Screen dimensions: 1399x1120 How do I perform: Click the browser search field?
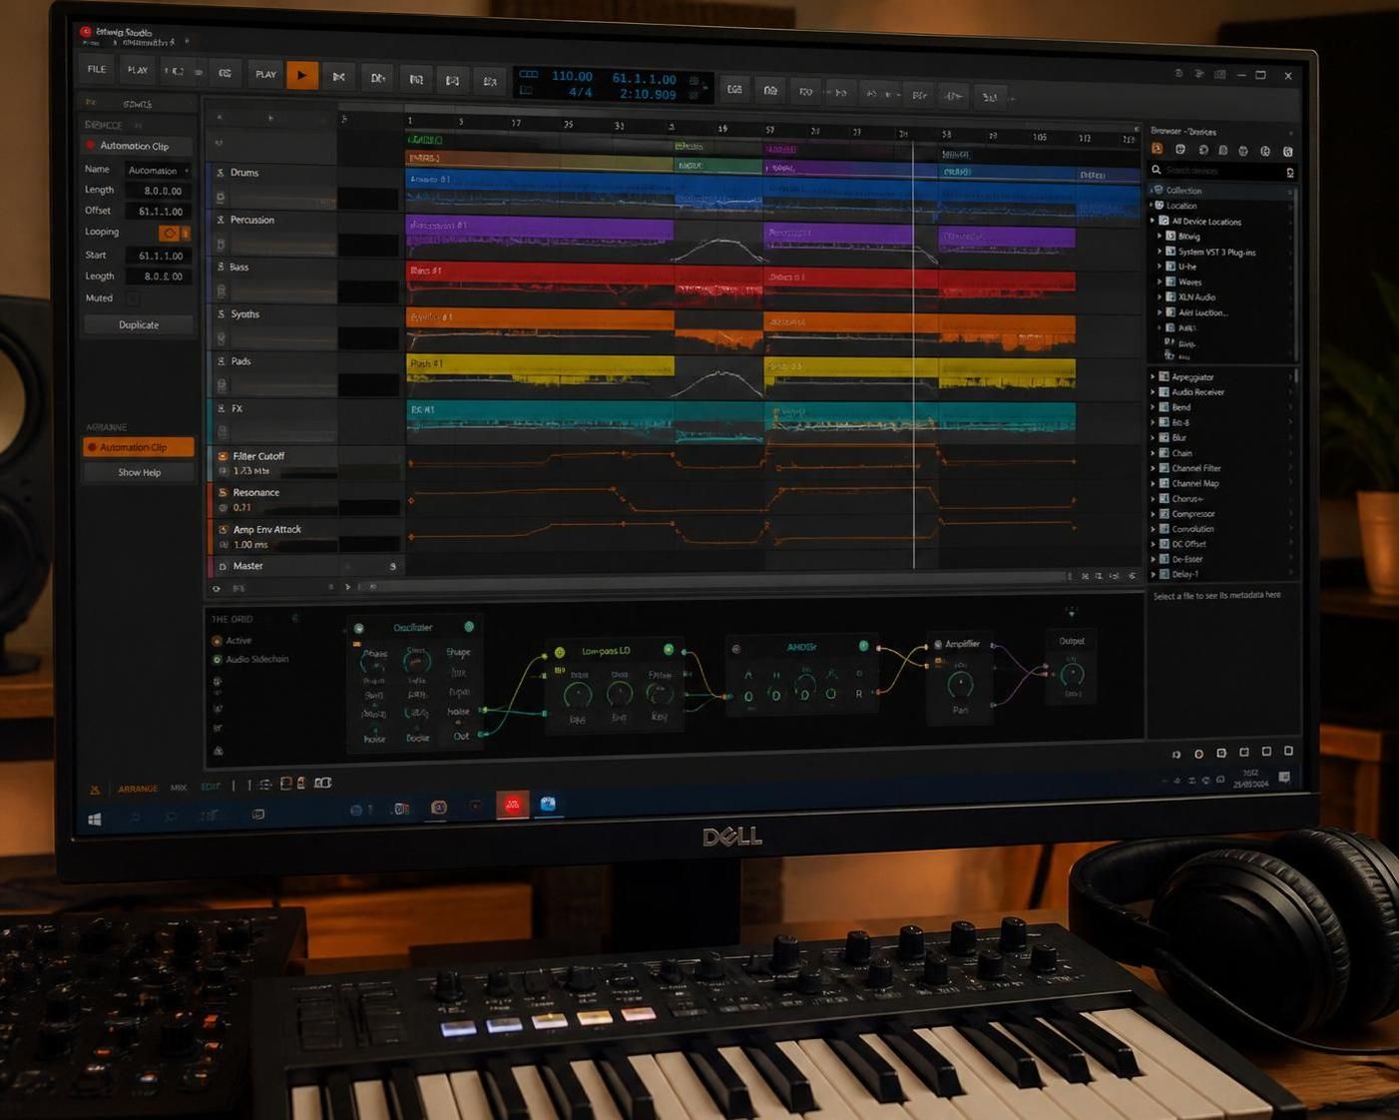(1223, 171)
